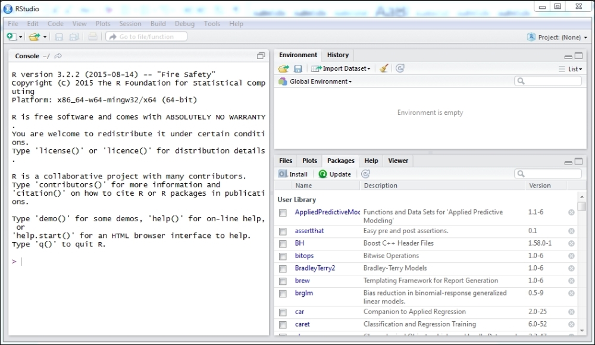Remove the BH package
595x345 pixels.
tap(571, 244)
